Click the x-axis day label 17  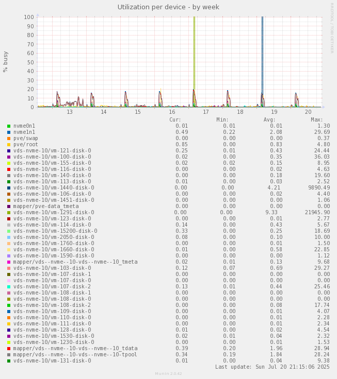point(206,112)
